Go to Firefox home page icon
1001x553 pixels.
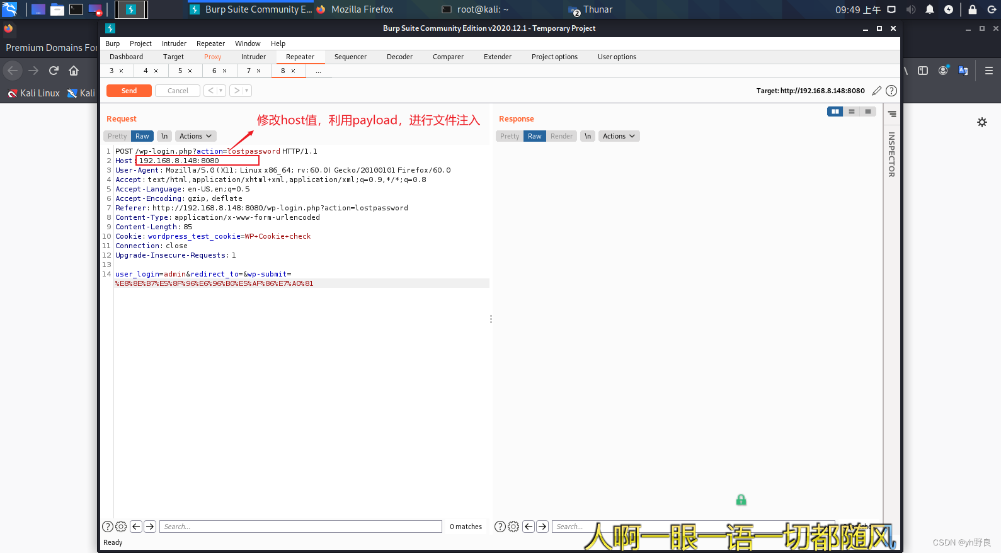(74, 71)
